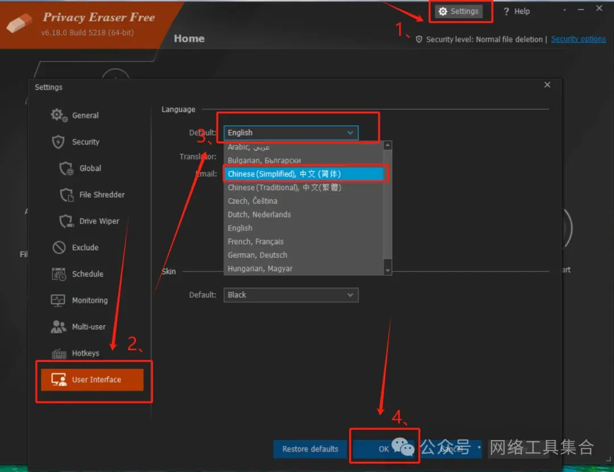Viewport: 614px width, 472px height.
Task: Open the Skin dropdown showing Black
Action: [291, 295]
